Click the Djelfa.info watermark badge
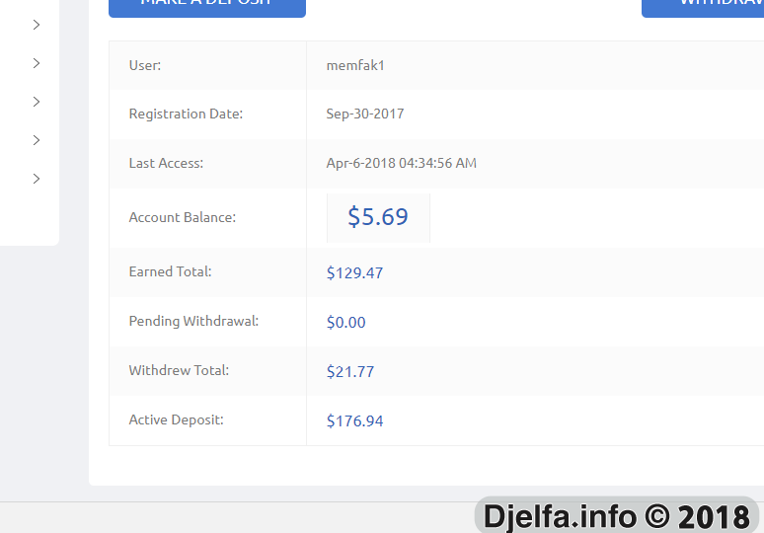 (616, 515)
